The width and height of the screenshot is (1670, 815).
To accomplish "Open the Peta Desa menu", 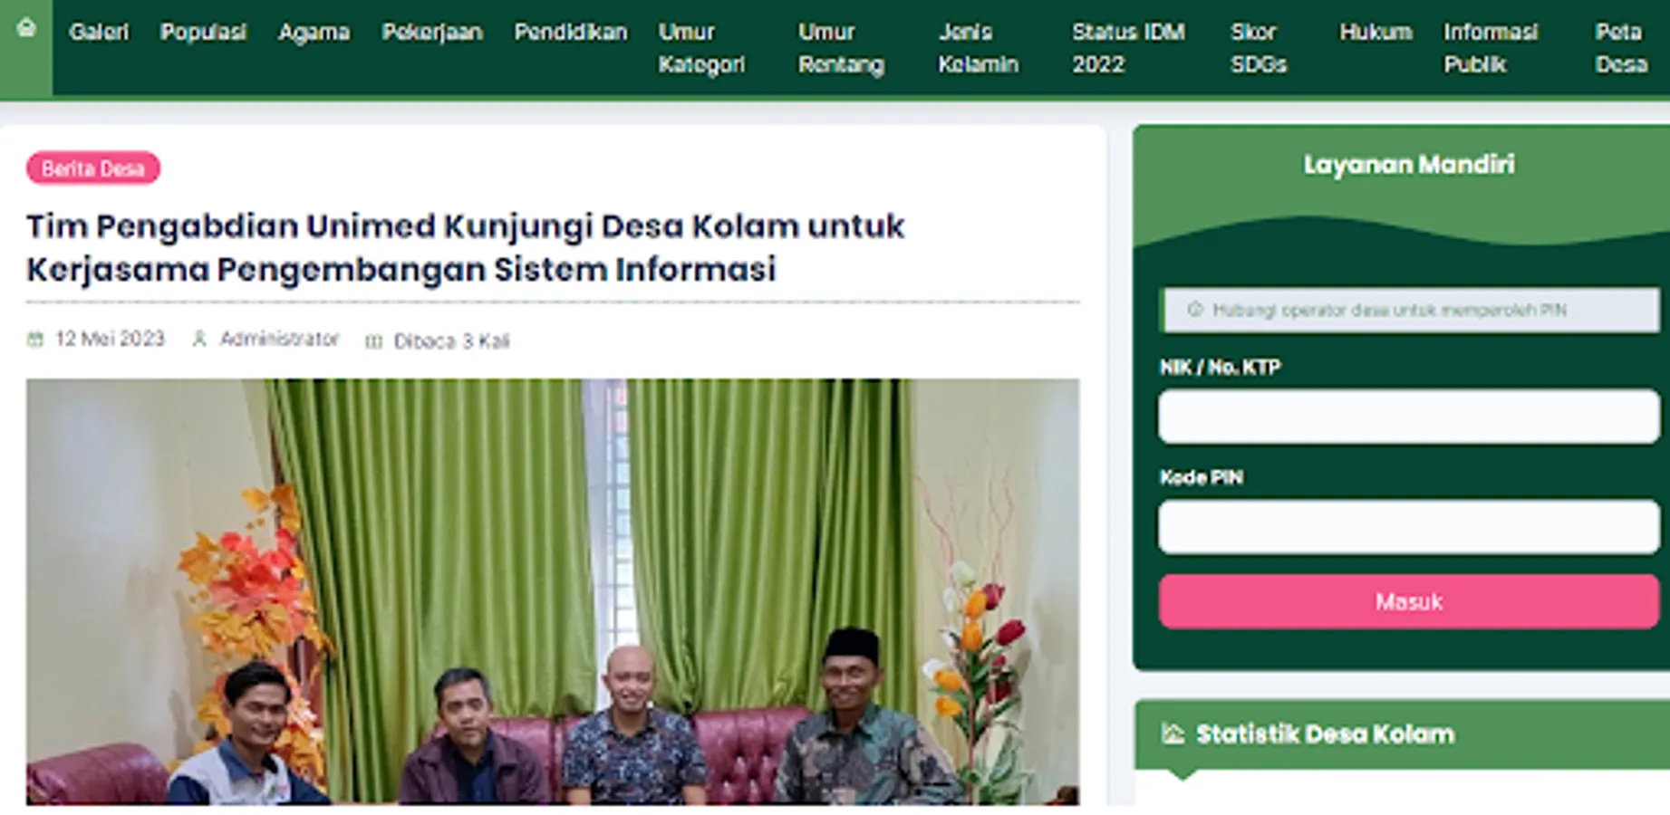I will (x=1621, y=48).
